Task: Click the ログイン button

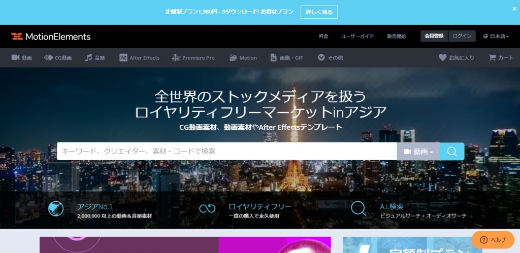Action: pos(462,36)
